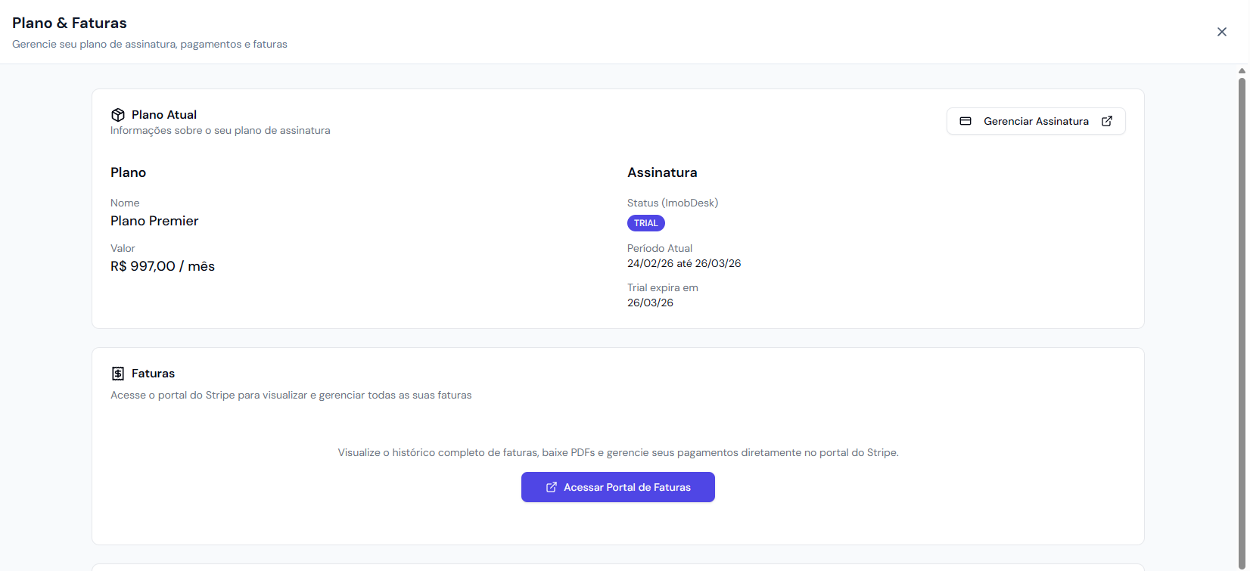Viewport: 1250px width, 571px height.
Task: Click the Plano & Faturas title
Action: pyautogui.click(x=70, y=23)
